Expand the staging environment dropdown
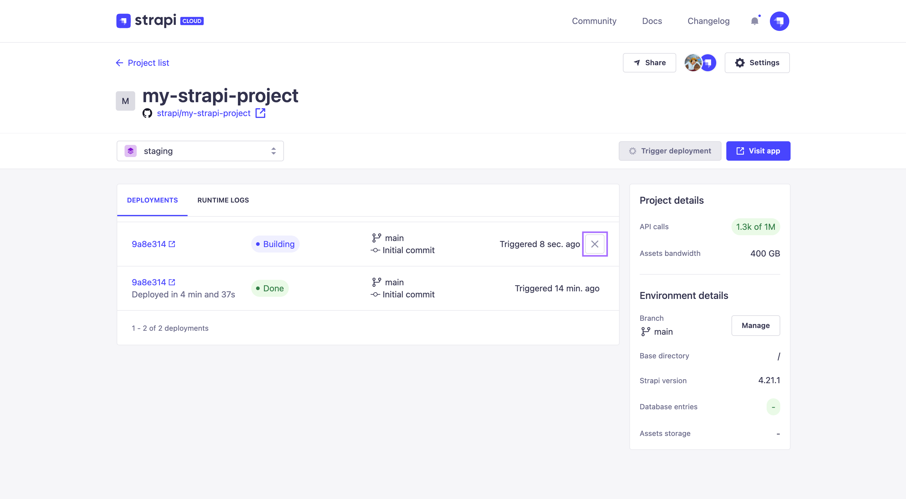This screenshot has height=499, width=906. coord(200,151)
